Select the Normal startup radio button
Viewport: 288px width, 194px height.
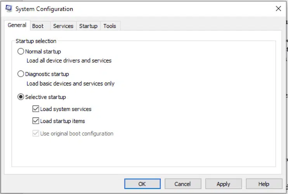(x=21, y=51)
